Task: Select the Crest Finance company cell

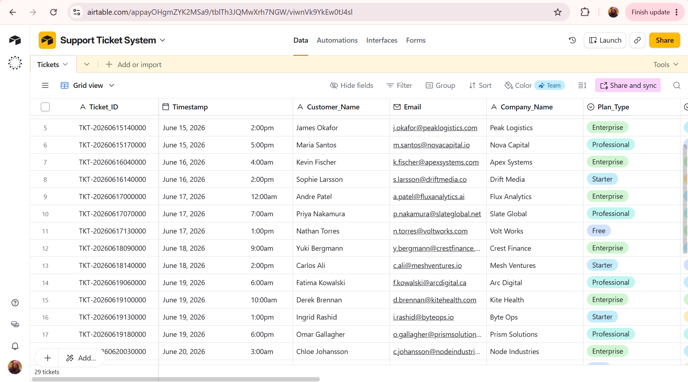Action: click(x=535, y=248)
